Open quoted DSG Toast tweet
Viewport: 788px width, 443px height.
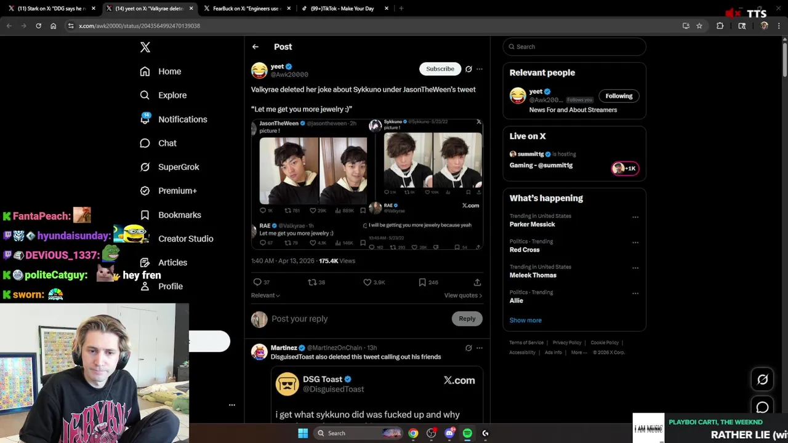point(377,395)
